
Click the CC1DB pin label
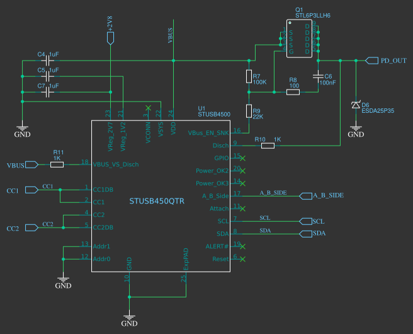coord(103,190)
